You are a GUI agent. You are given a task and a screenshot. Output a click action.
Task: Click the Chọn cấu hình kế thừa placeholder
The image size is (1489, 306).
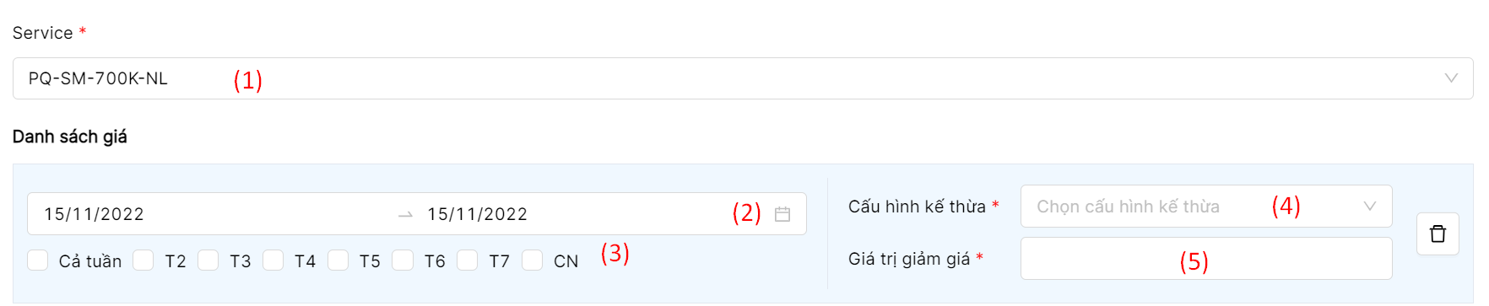1129,207
